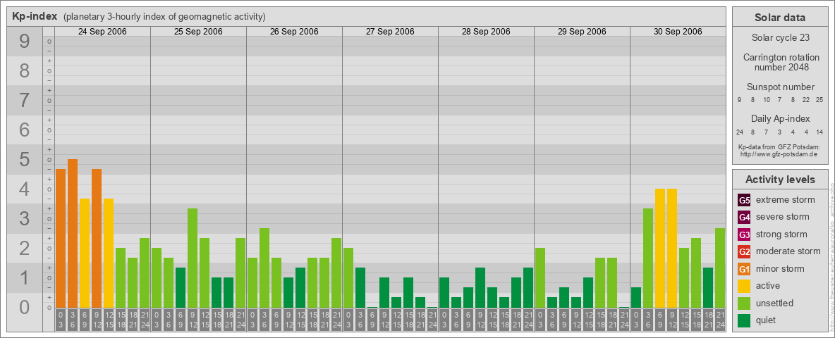Click the Solar cycle 23 text
This screenshot has width=835, height=338.
tap(780, 38)
